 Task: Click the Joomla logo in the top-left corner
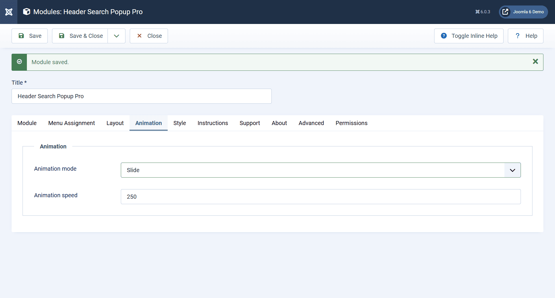[x=9, y=12]
